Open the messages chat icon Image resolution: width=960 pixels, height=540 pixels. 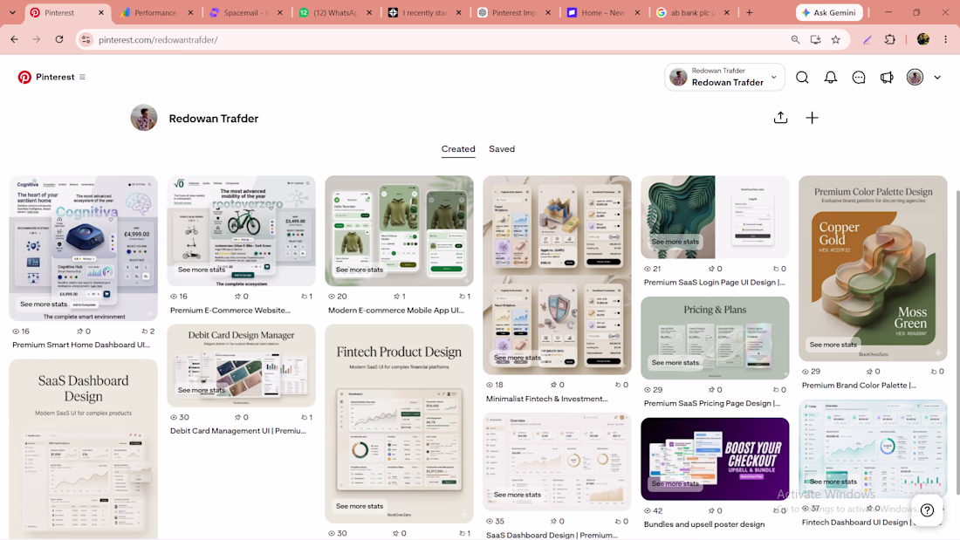click(859, 77)
